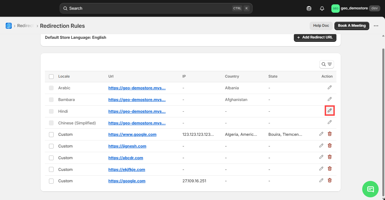
Task: Edit the https://abcdr.com custom rule
Action: tap(321, 157)
